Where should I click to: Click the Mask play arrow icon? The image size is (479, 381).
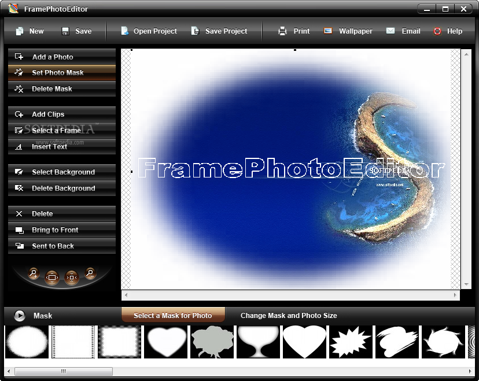pyautogui.click(x=20, y=315)
